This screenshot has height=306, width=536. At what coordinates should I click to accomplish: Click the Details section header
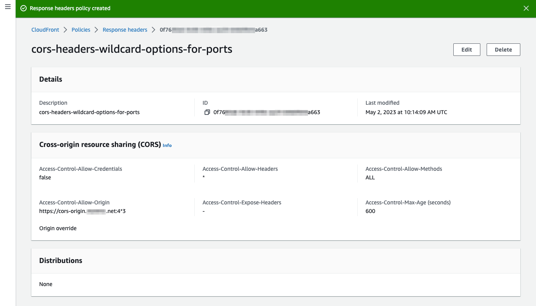pyautogui.click(x=51, y=79)
